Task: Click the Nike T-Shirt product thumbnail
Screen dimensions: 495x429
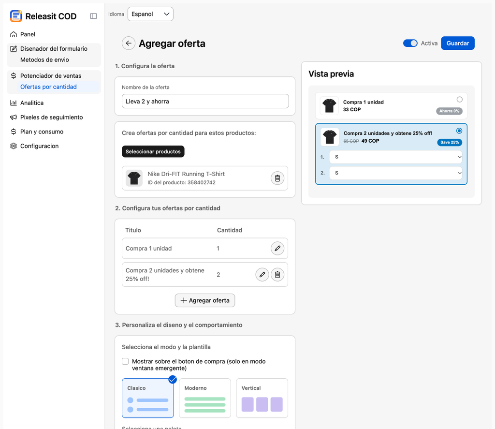Action: pyautogui.click(x=134, y=178)
